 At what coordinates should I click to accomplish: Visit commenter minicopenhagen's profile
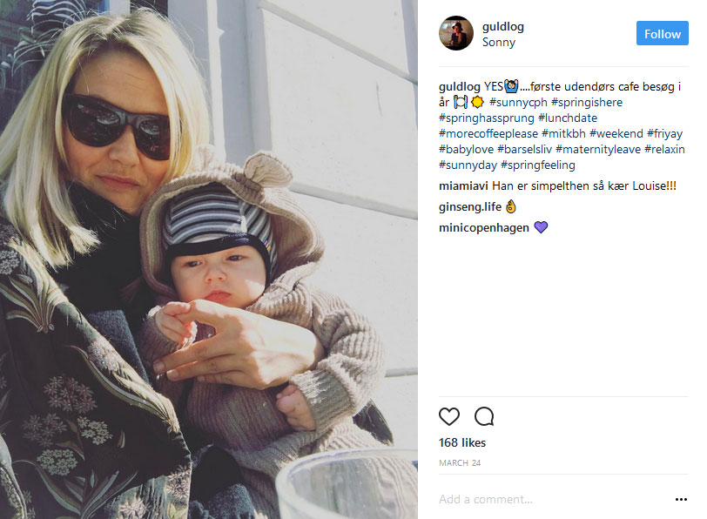484,227
